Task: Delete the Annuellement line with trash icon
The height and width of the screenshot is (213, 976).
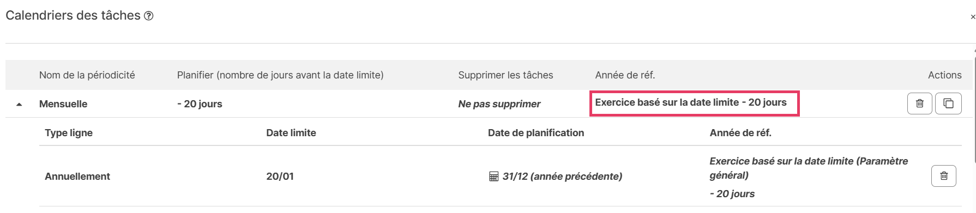Action: click(944, 176)
